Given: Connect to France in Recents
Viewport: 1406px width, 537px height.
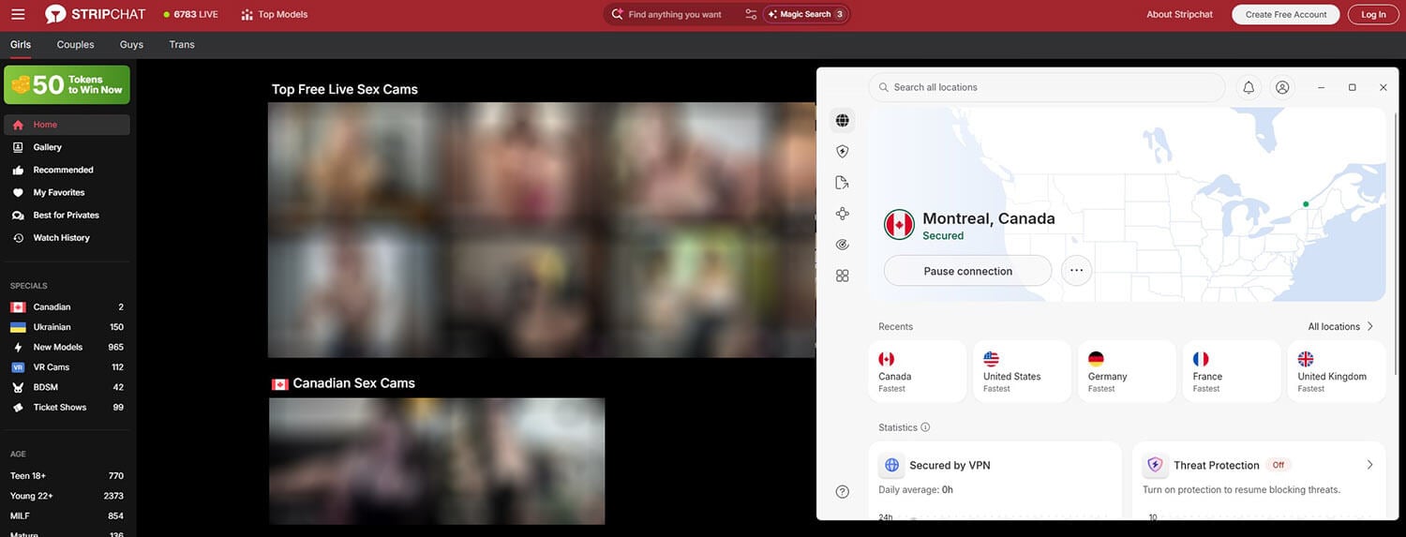Looking at the screenshot, I should [1232, 372].
